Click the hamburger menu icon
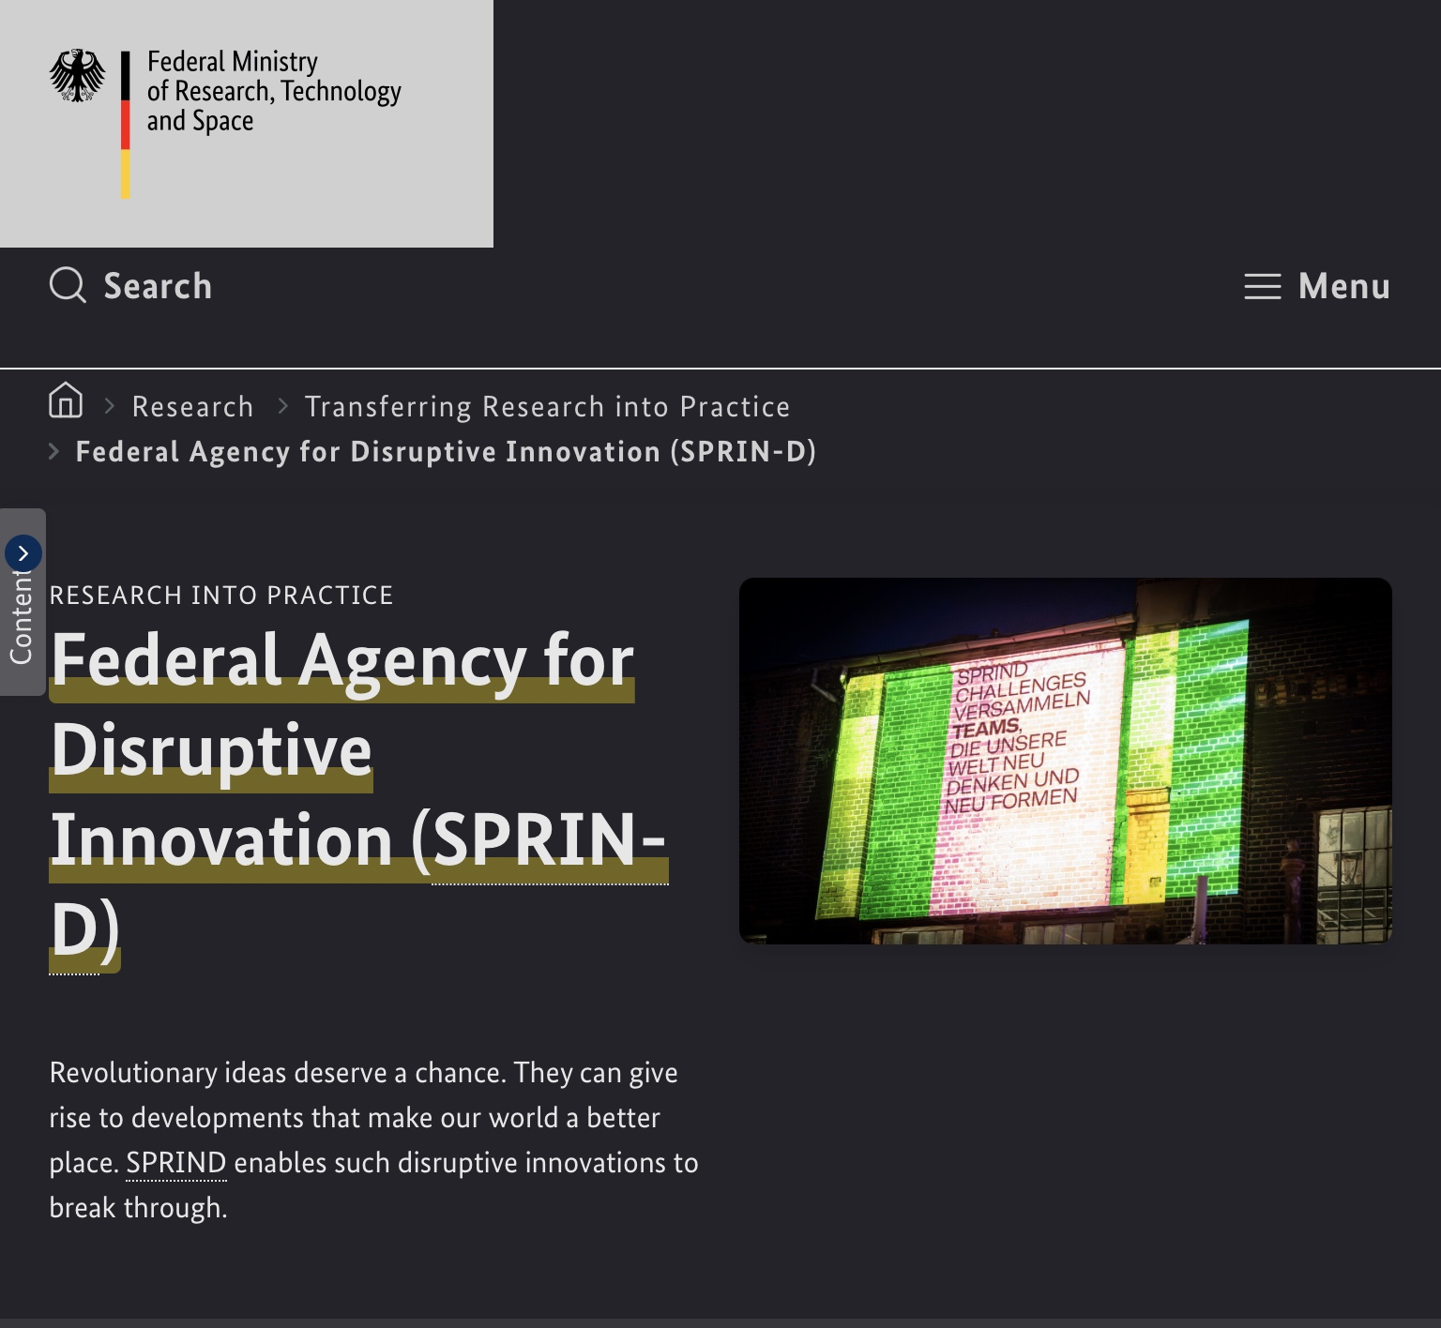The width and height of the screenshot is (1441, 1328). [x=1262, y=286]
